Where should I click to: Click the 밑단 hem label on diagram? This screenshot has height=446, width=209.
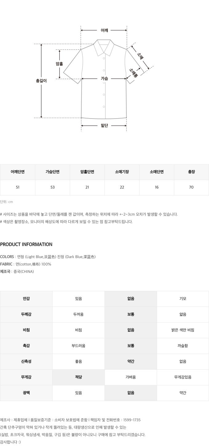pyautogui.click(x=104, y=126)
